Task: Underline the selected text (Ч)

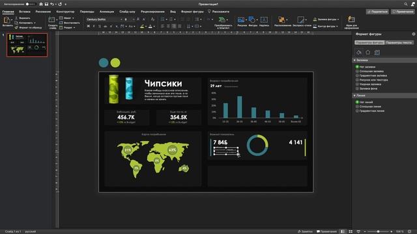Action: click(100, 26)
